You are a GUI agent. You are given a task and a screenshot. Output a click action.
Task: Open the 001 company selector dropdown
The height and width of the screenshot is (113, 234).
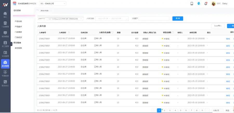[x=53, y=4]
